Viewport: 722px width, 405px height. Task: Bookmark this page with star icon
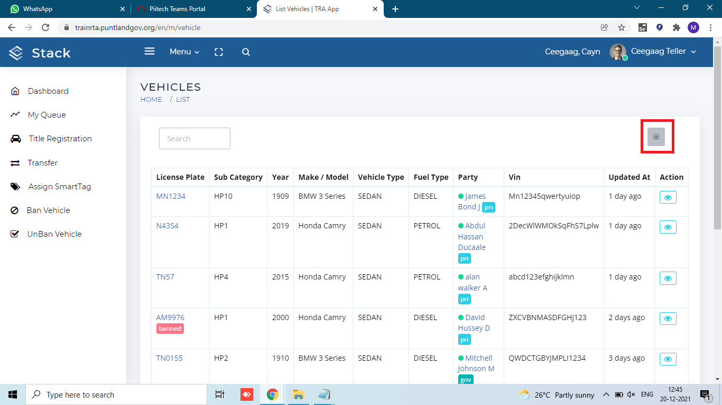coord(622,27)
